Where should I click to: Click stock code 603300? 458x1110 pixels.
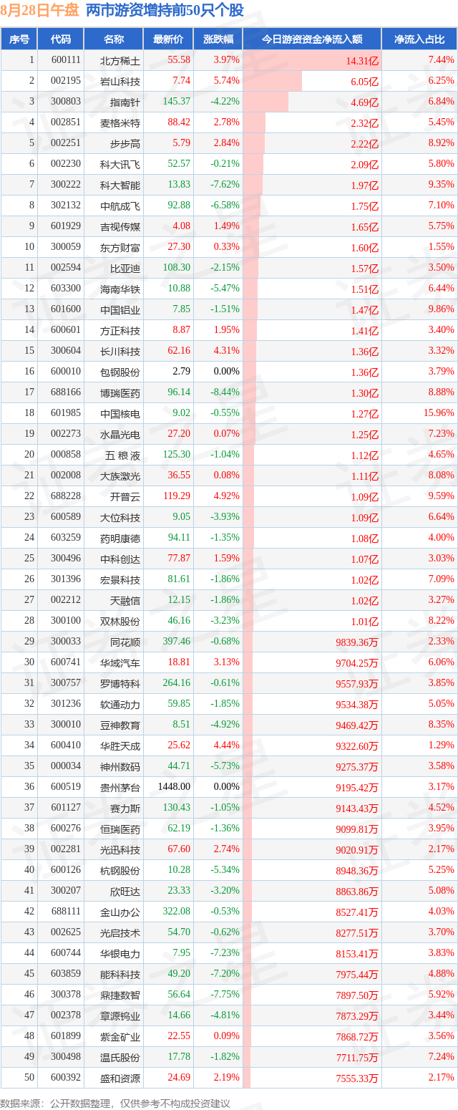[66, 289]
